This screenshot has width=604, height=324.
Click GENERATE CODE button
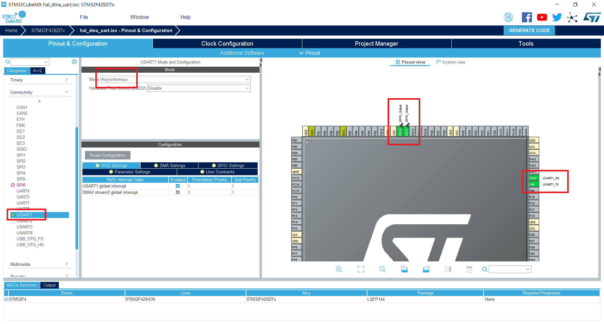pos(529,31)
